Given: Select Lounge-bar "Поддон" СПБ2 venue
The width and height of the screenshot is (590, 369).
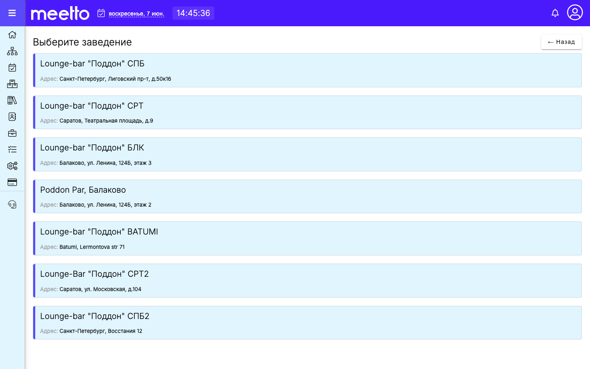Looking at the screenshot, I should 307,323.
